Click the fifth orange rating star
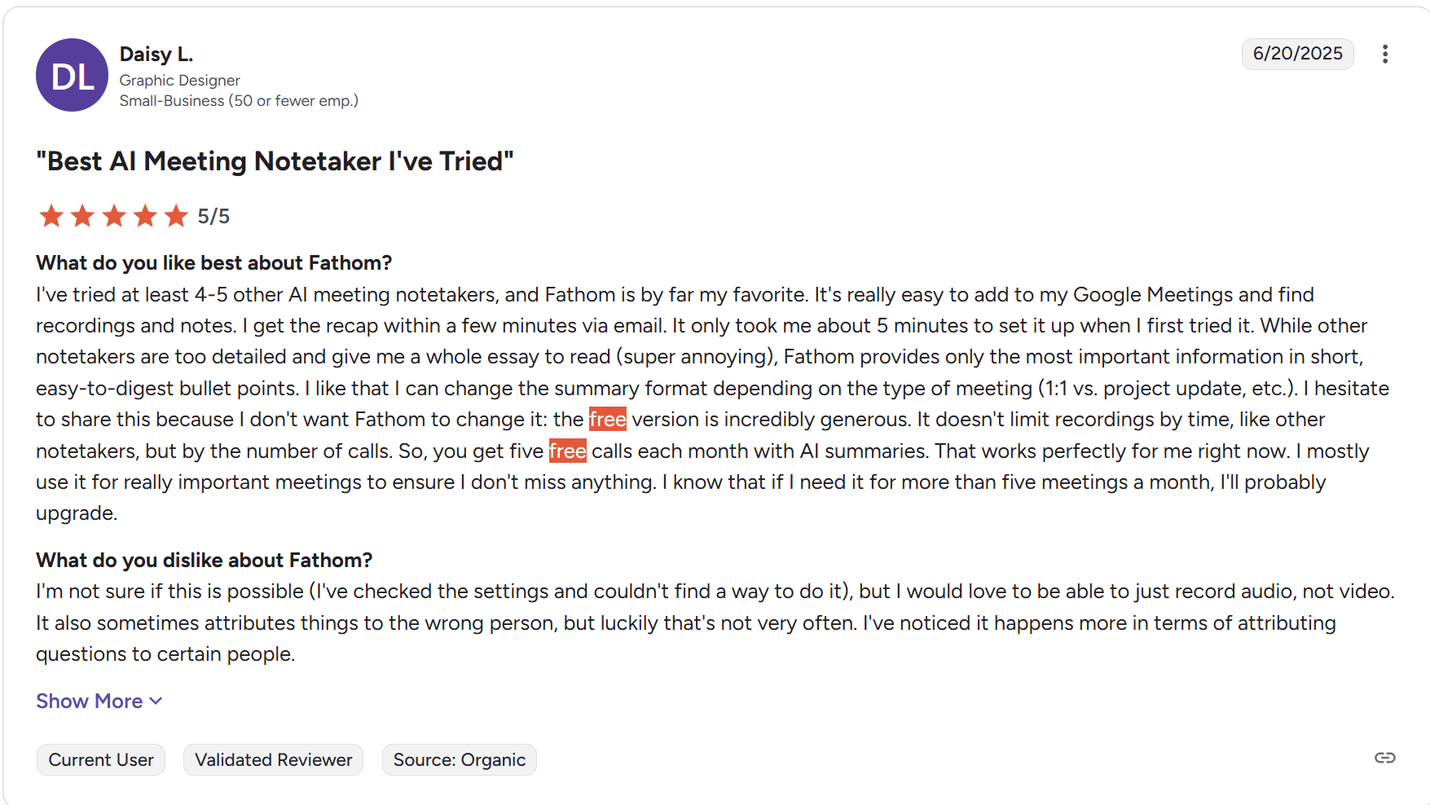1430x805 pixels. point(176,216)
